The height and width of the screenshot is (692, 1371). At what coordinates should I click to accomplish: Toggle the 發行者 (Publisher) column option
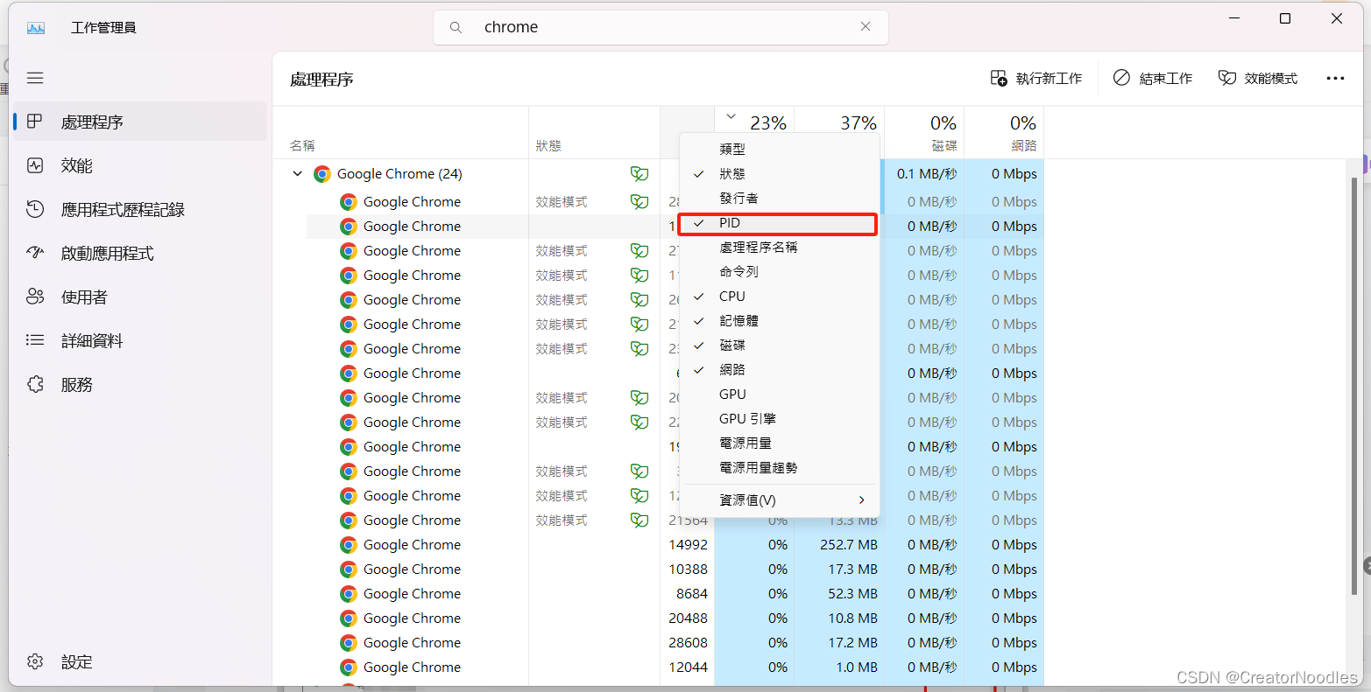(779, 199)
